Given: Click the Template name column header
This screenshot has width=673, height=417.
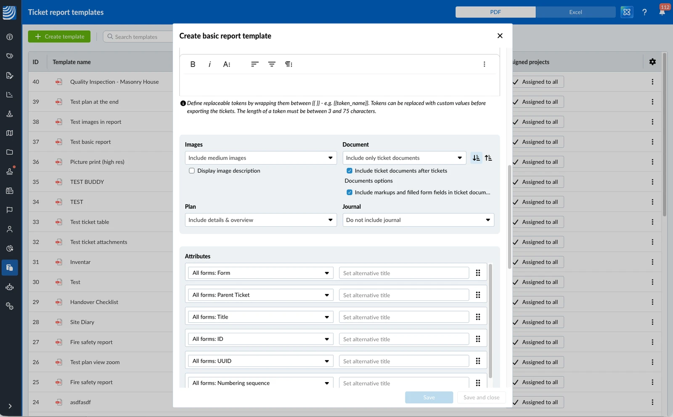Looking at the screenshot, I should (72, 62).
